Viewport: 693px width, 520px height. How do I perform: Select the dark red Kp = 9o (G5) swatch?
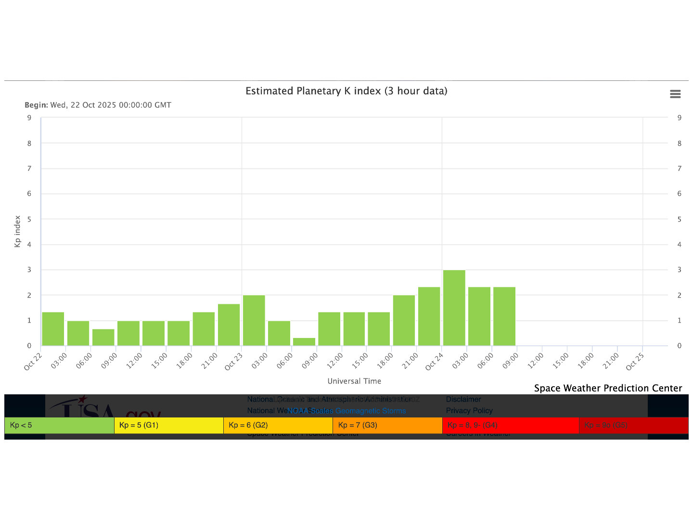(x=633, y=425)
